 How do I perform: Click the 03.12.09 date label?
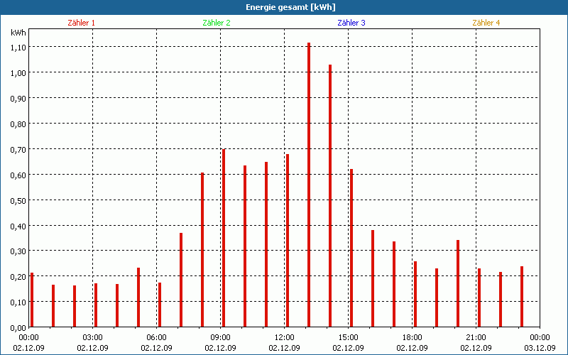(x=540, y=348)
